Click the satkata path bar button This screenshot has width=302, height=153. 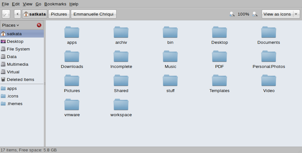[35, 14]
